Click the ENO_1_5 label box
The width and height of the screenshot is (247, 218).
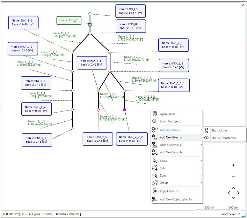tap(37, 140)
